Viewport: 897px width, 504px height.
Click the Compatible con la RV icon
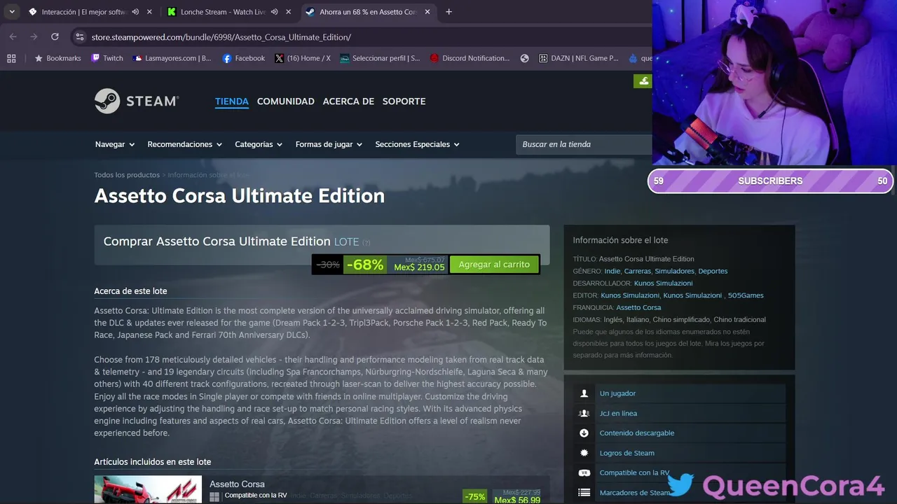(x=584, y=472)
